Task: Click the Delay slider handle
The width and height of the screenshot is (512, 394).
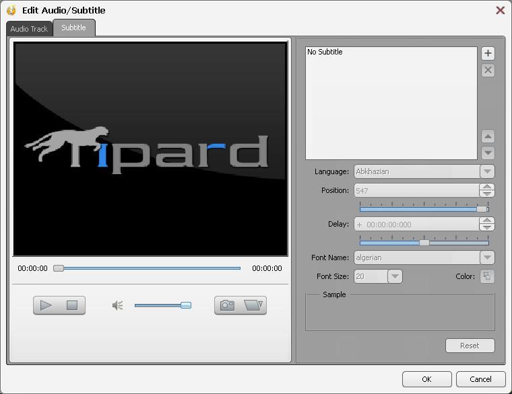Action: [x=424, y=243]
